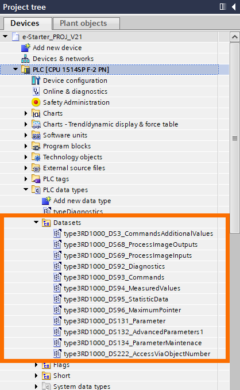Open Safety Administration
This screenshot has width=240, height=390.
[x=76, y=102]
